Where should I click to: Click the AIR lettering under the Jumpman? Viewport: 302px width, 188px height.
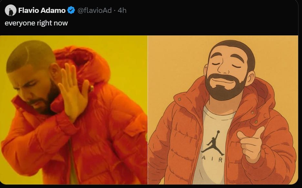(x=212, y=159)
